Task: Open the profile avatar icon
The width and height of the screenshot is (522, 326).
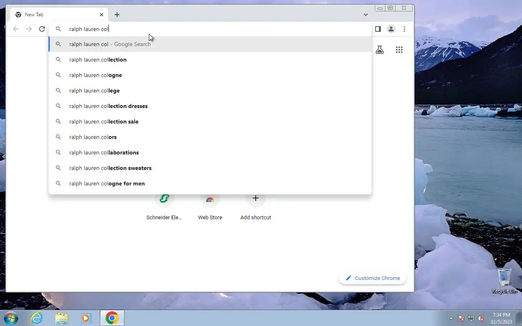Action: pos(391,29)
